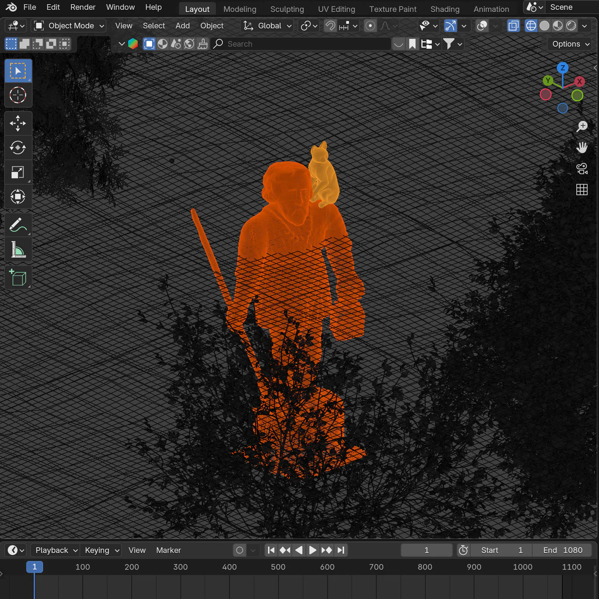
Task: Select the Move tool in toolbar
Action: coord(18,123)
